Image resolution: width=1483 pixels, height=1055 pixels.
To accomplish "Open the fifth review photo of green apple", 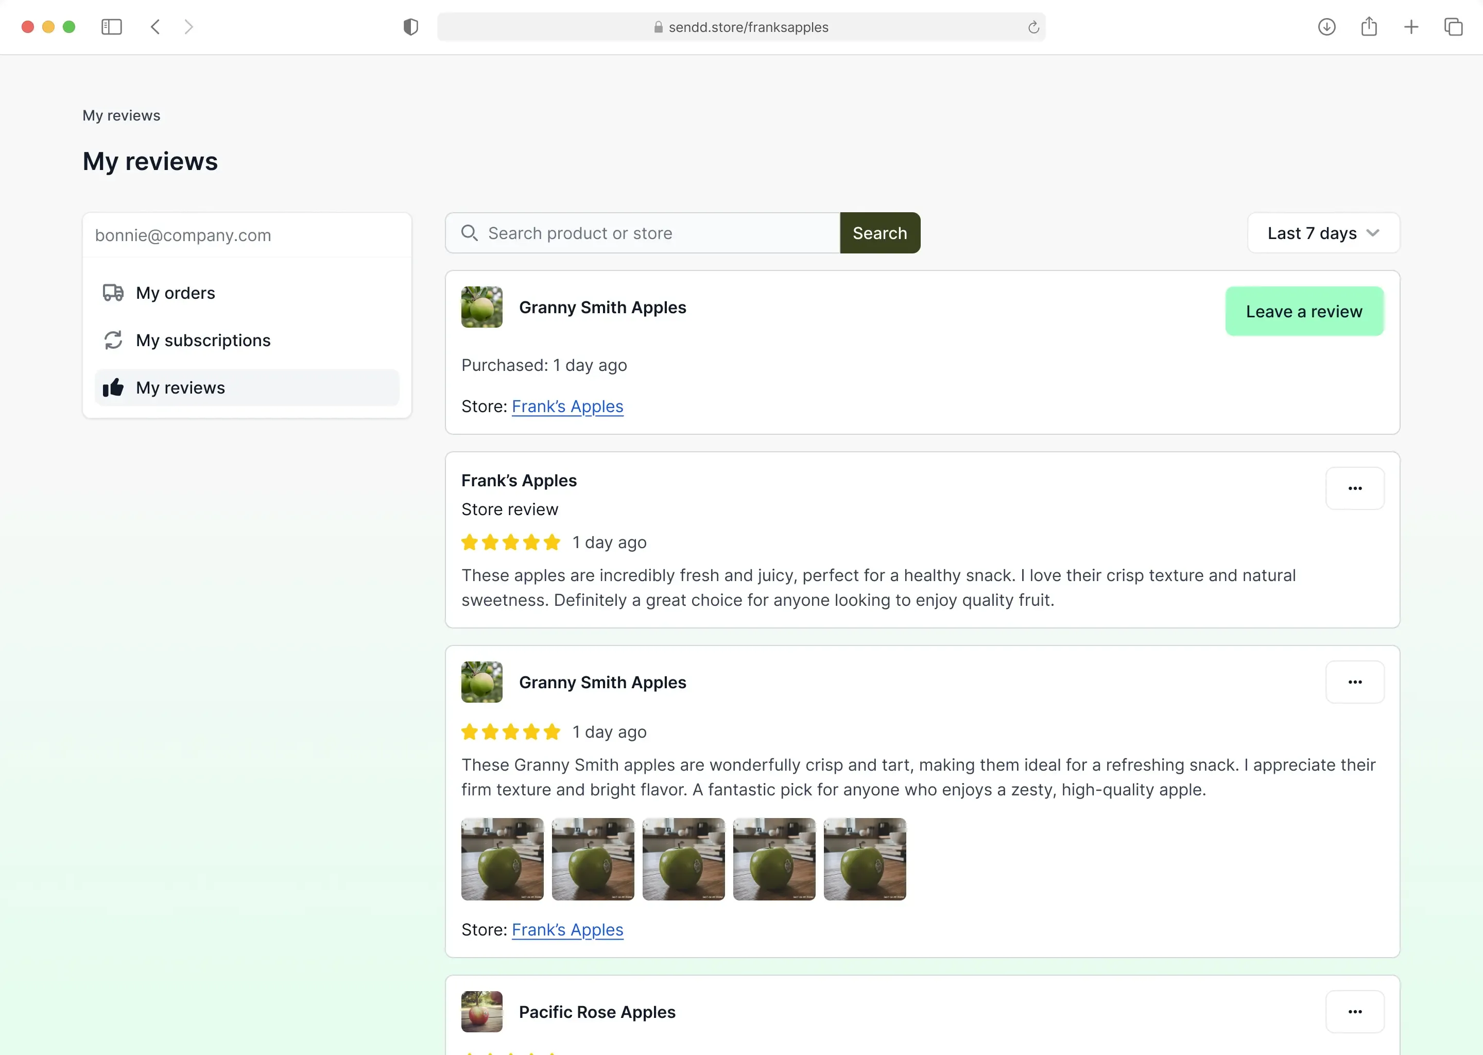I will 865,859.
